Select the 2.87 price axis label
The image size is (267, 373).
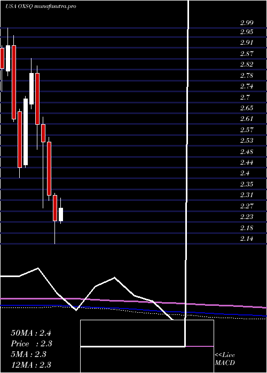tap(247, 54)
